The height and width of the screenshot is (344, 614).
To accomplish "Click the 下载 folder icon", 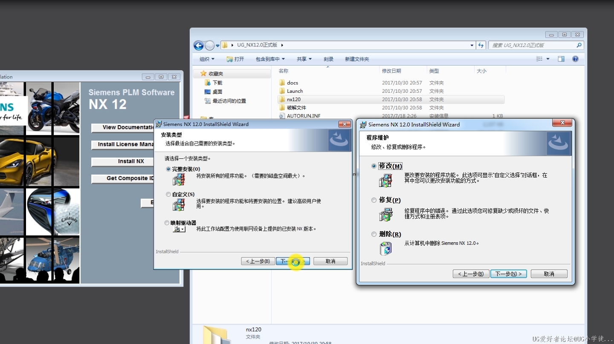I will pyautogui.click(x=208, y=83).
